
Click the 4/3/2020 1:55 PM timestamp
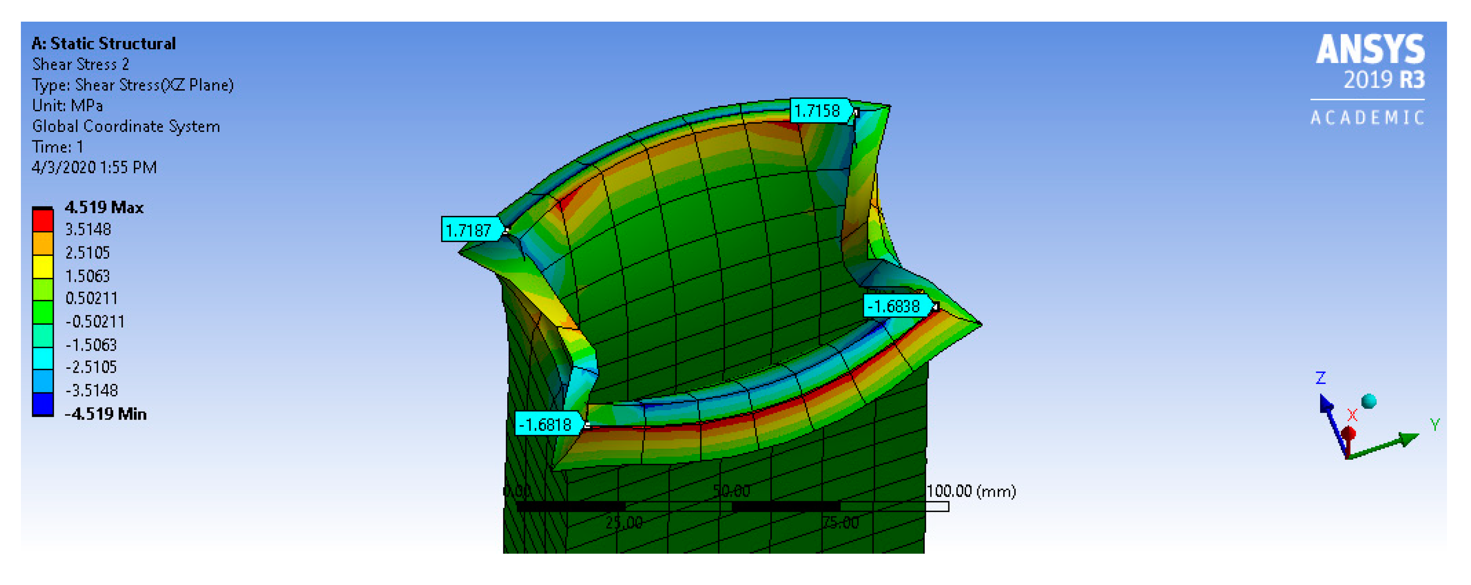[x=94, y=167]
